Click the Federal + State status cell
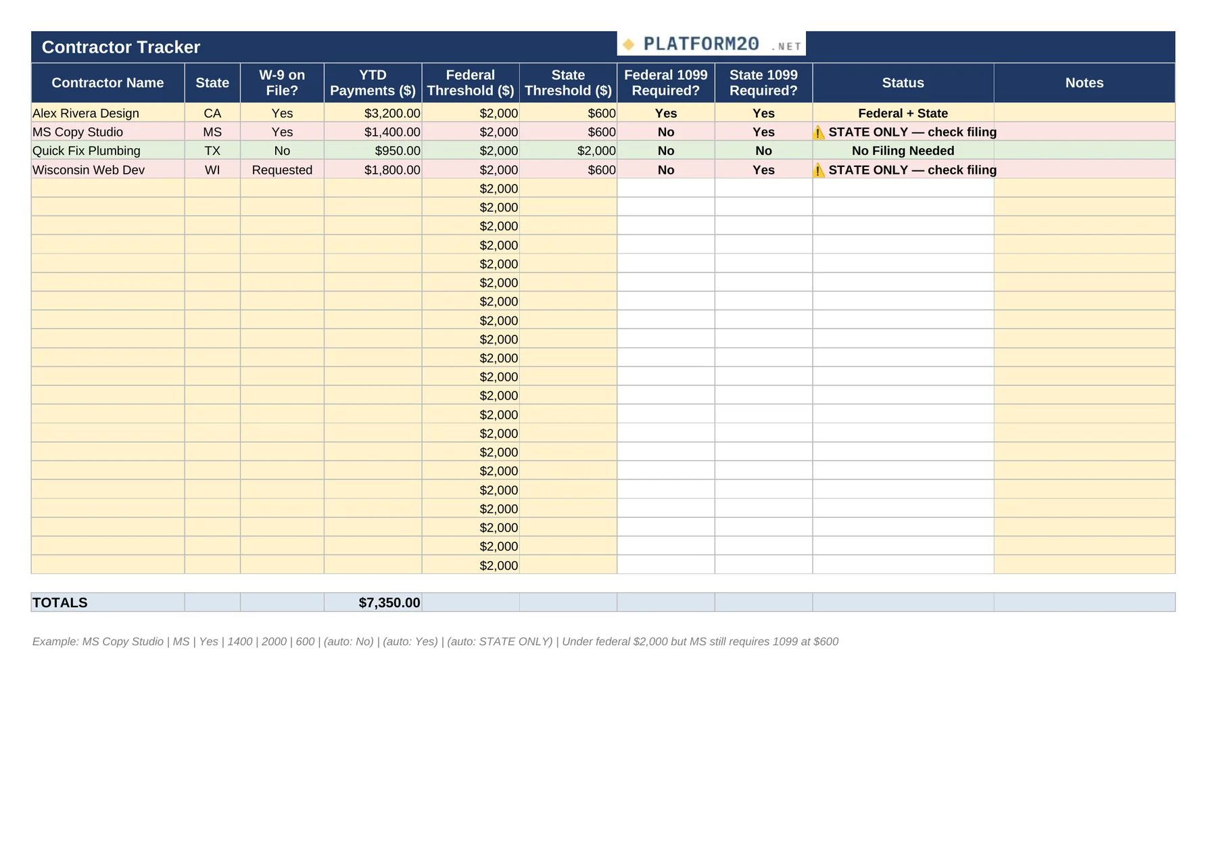 pos(903,114)
